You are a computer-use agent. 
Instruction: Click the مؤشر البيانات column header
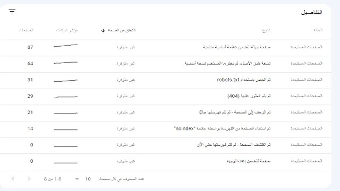(67, 30)
